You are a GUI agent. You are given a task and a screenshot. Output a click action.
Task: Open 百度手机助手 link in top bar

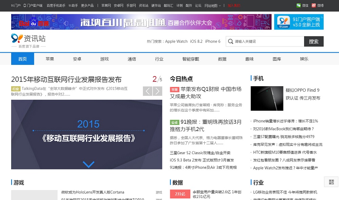coord(56,6)
